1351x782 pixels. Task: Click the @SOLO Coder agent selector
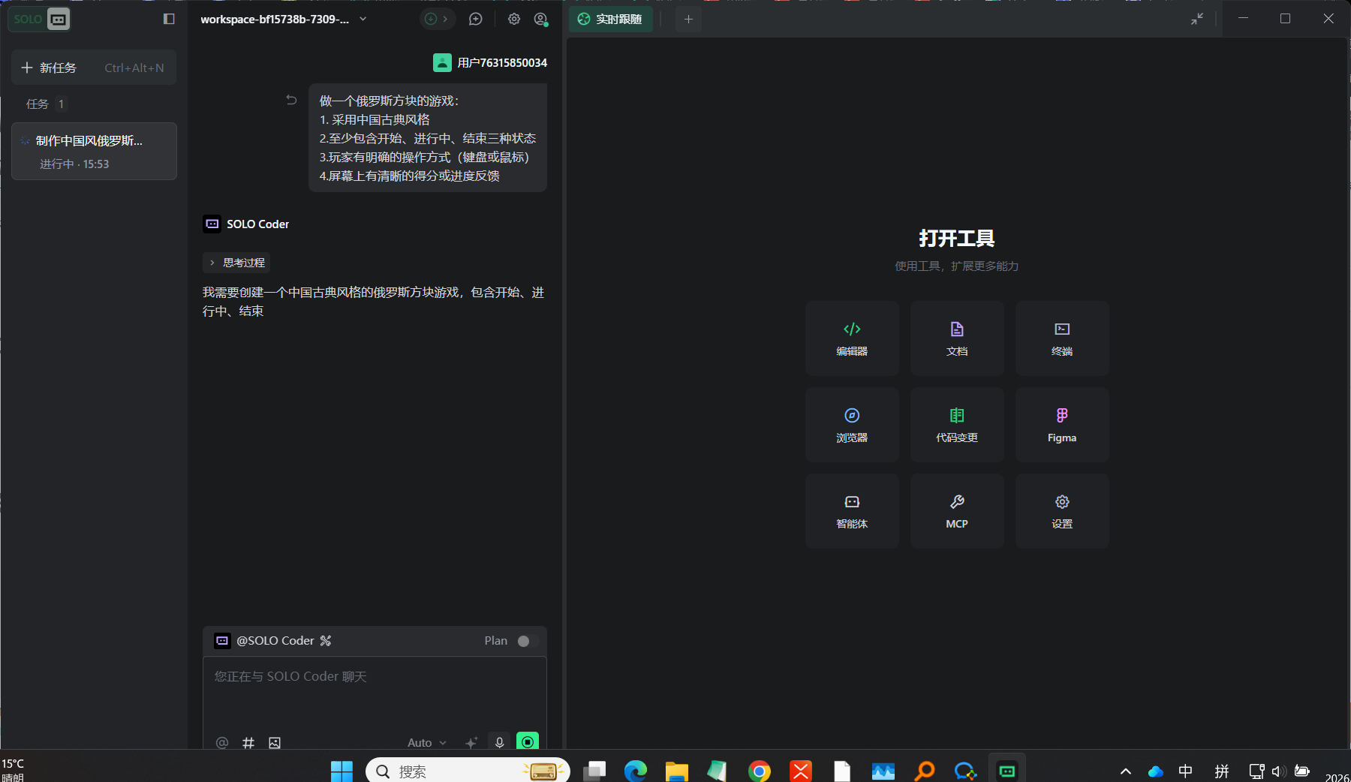point(265,640)
